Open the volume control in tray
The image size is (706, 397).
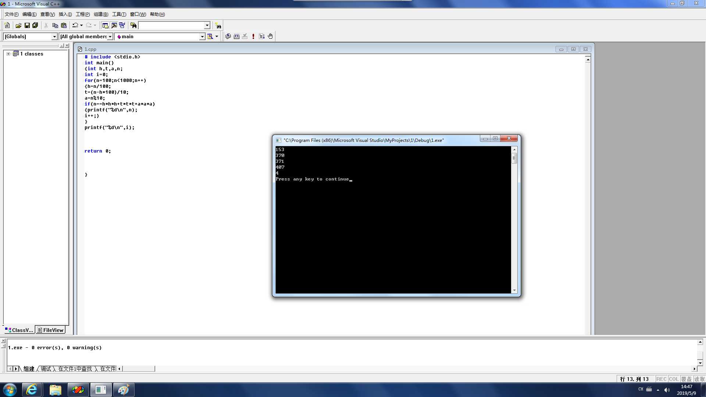[667, 390]
